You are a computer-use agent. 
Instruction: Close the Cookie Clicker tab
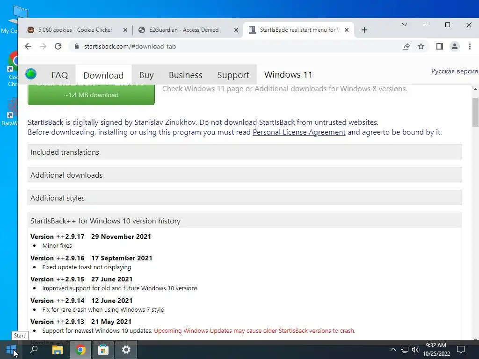(x=125, y=30)
